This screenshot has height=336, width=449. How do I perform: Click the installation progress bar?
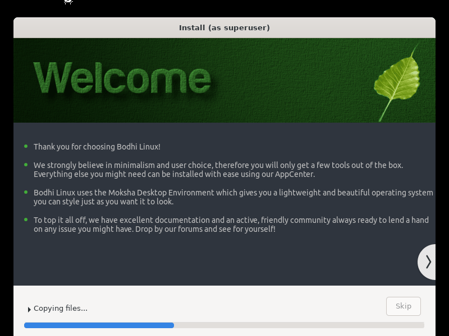(x=224, y=325)
